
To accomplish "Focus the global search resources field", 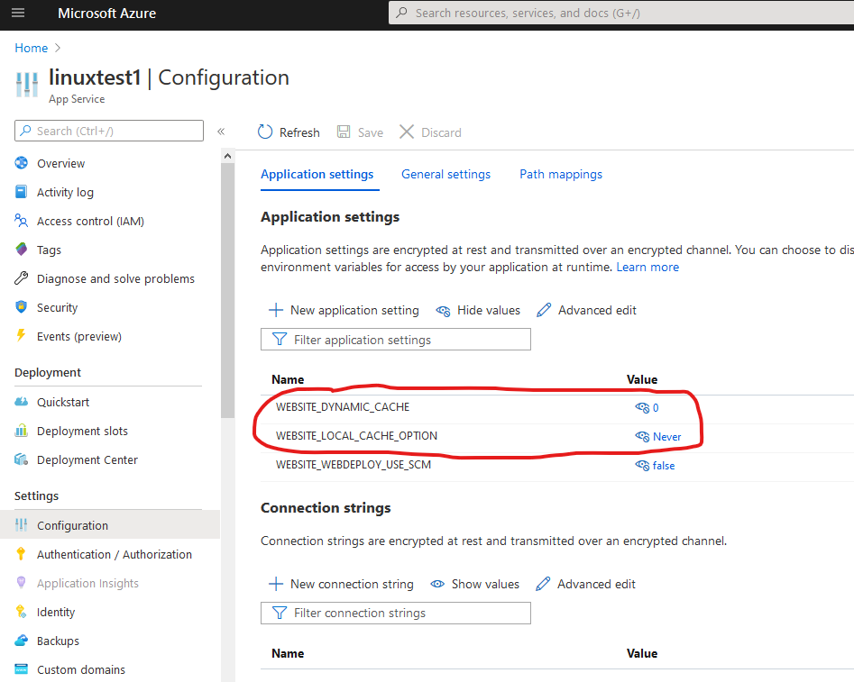I will 621,13.
